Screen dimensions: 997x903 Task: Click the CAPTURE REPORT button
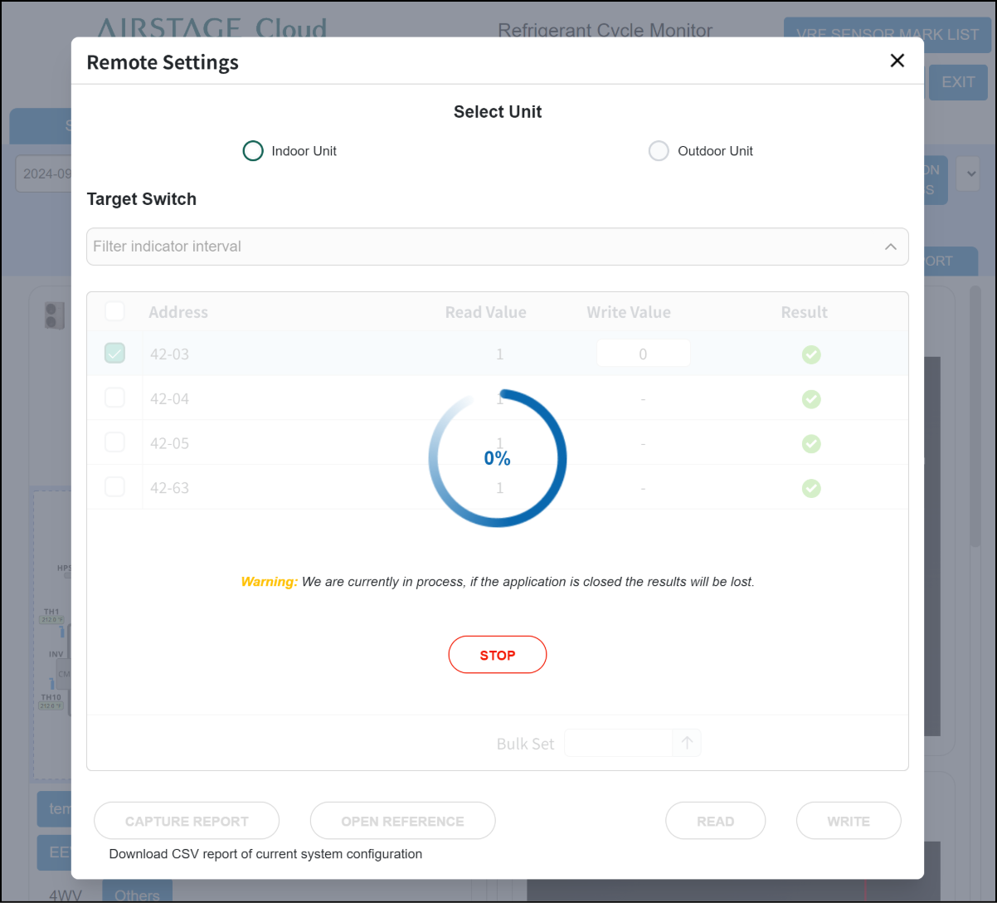187,821
